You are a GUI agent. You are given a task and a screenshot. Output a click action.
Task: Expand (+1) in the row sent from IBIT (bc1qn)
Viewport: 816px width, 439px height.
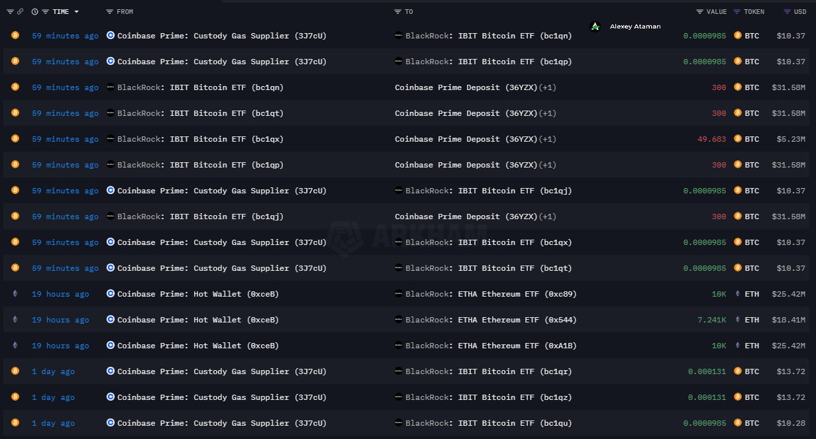(547, 87)
